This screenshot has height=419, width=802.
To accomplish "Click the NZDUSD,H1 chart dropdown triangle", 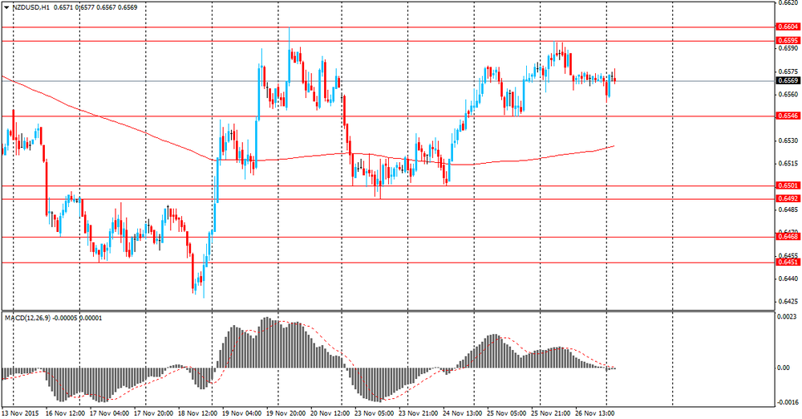I will [6, 8].
